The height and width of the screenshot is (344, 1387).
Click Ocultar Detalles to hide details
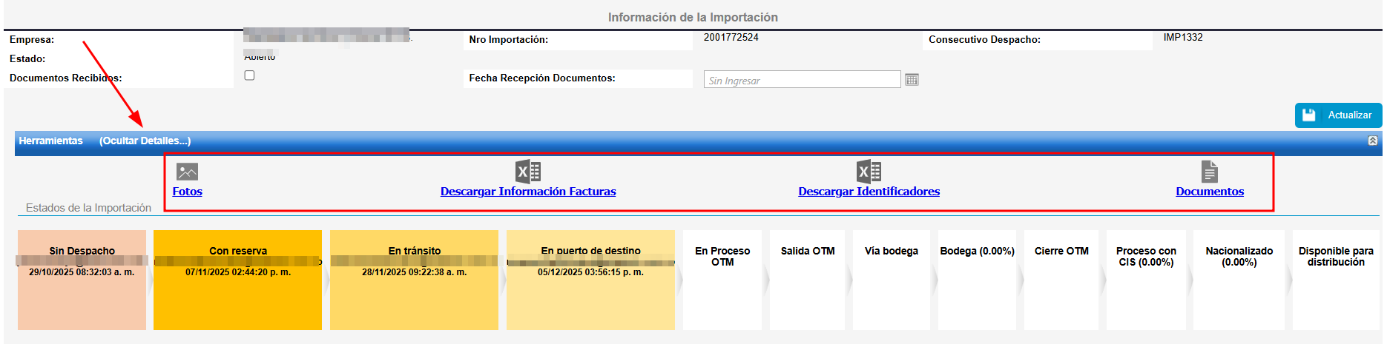pos(145,141)
